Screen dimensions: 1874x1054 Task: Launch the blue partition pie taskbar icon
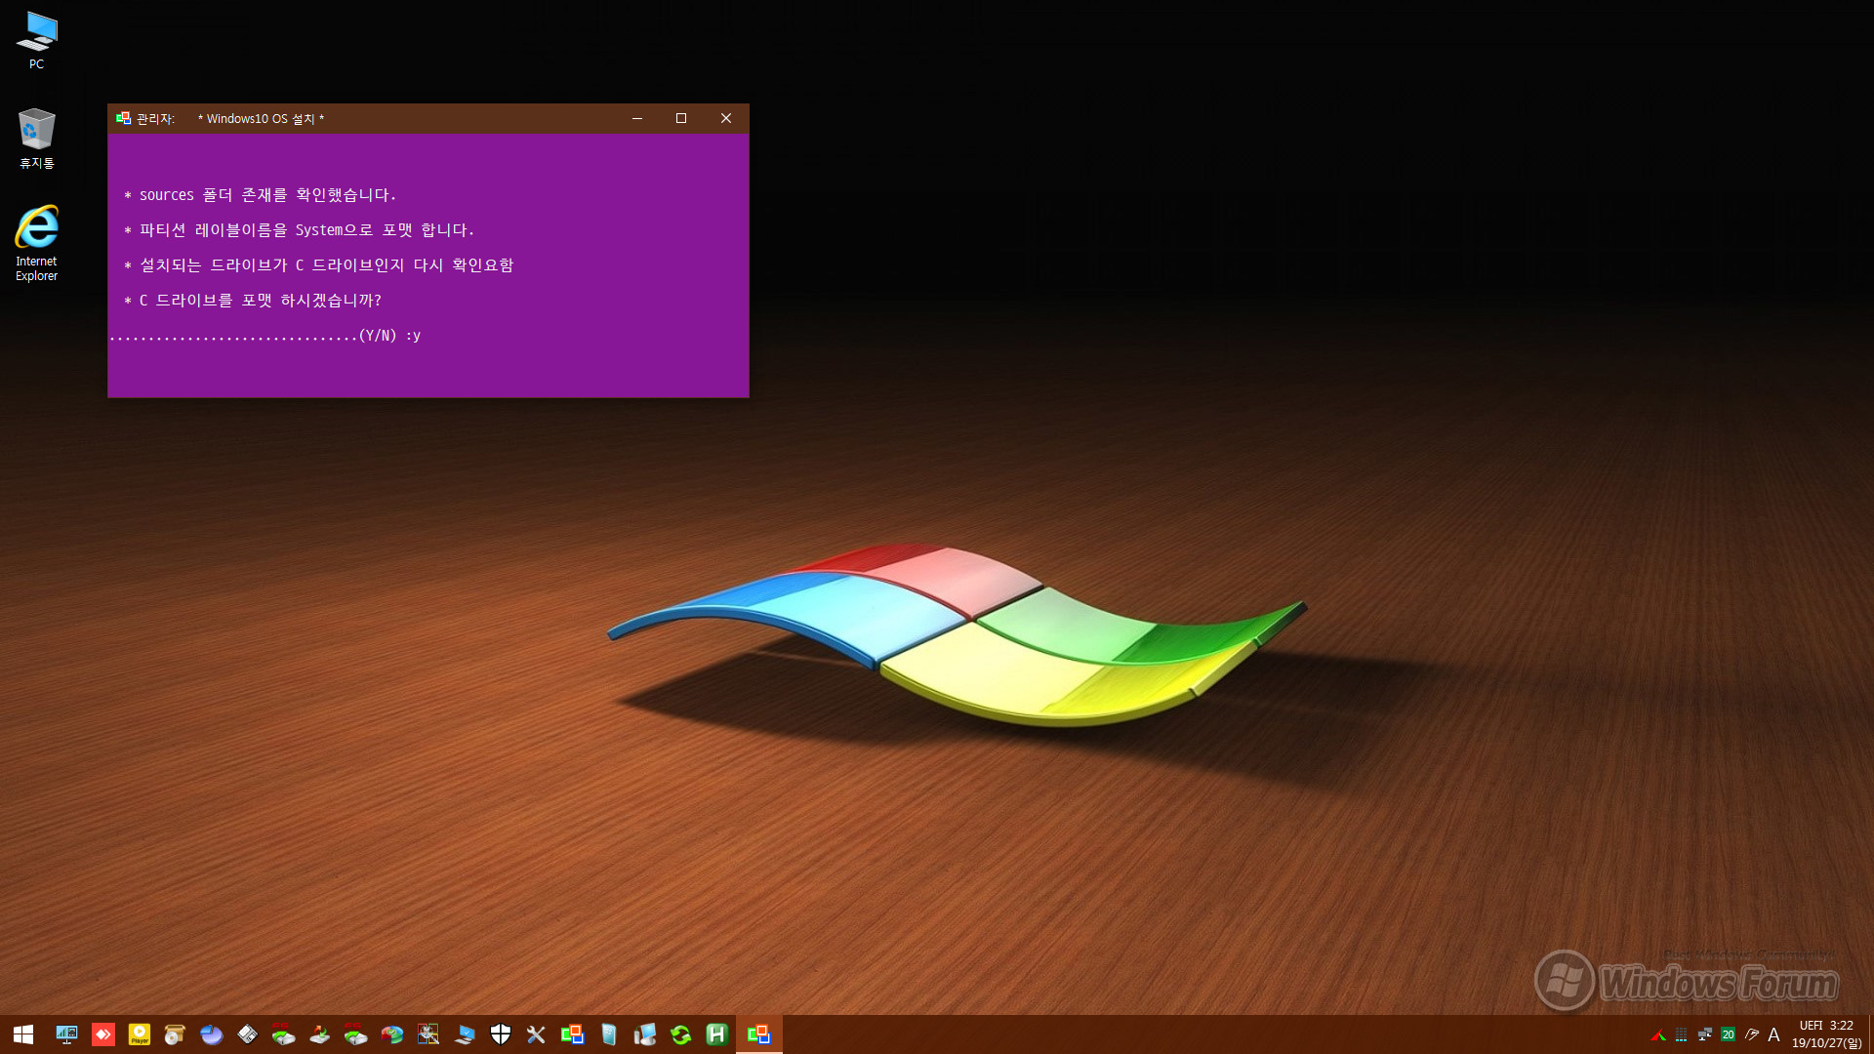211,1034
